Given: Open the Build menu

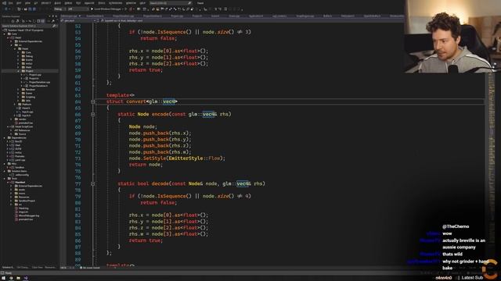Looking at the screenshot, I should click(x=57, y=3).
